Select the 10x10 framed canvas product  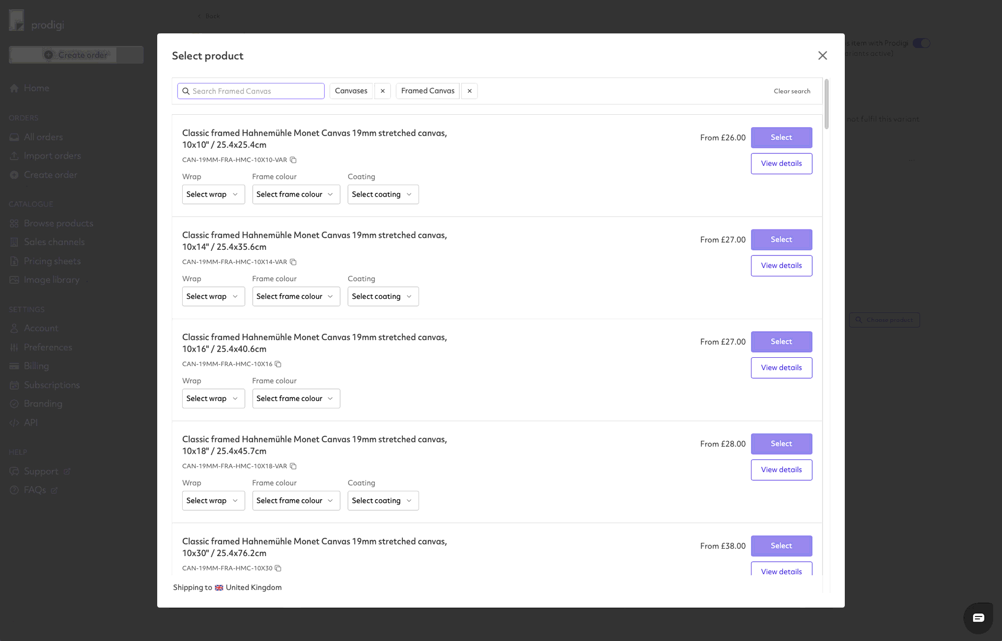[781, 137]
